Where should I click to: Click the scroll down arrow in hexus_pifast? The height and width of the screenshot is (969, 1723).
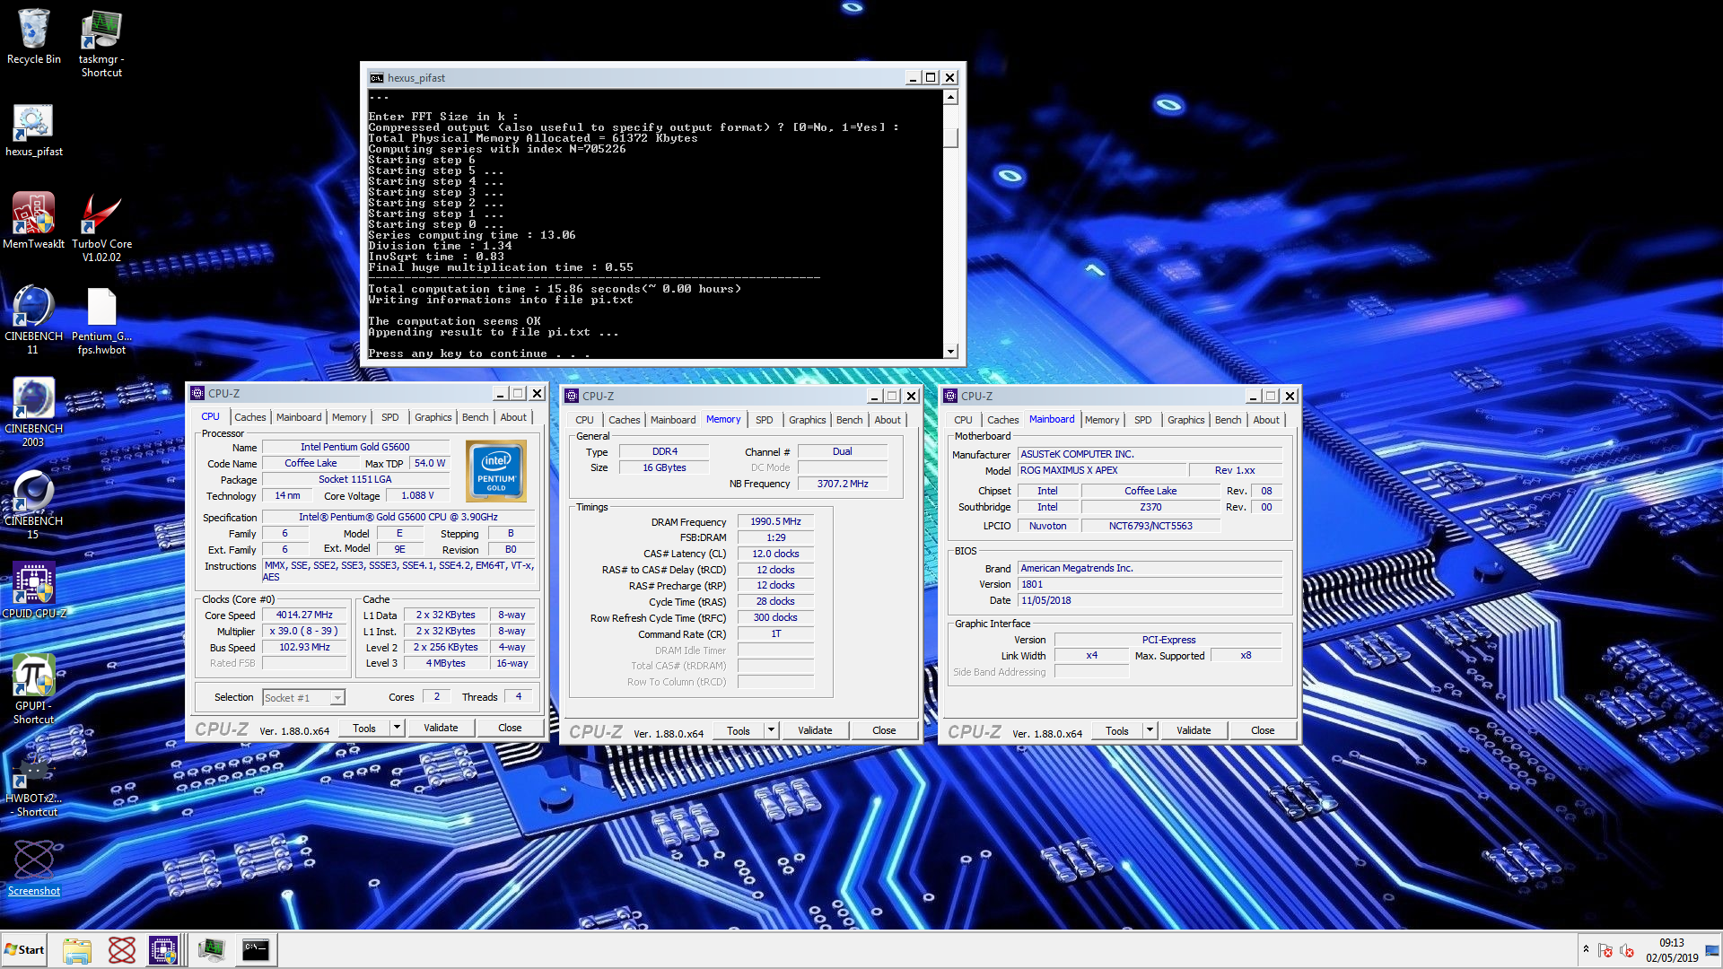(951, 351)
